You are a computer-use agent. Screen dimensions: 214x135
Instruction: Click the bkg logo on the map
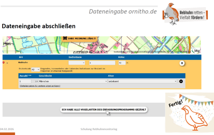point(196,51)
